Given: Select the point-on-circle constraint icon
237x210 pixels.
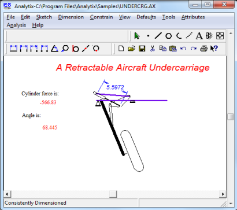Looking at the screenshot, I should coord(96,49).
